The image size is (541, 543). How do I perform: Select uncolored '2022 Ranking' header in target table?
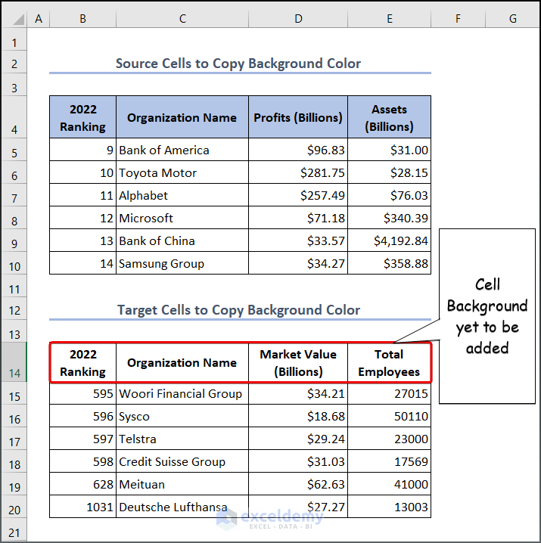point(82,362)
